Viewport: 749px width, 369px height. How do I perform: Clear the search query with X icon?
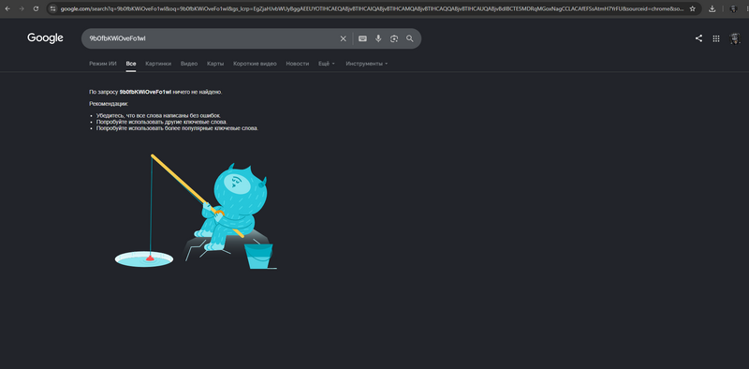[343, 38]
